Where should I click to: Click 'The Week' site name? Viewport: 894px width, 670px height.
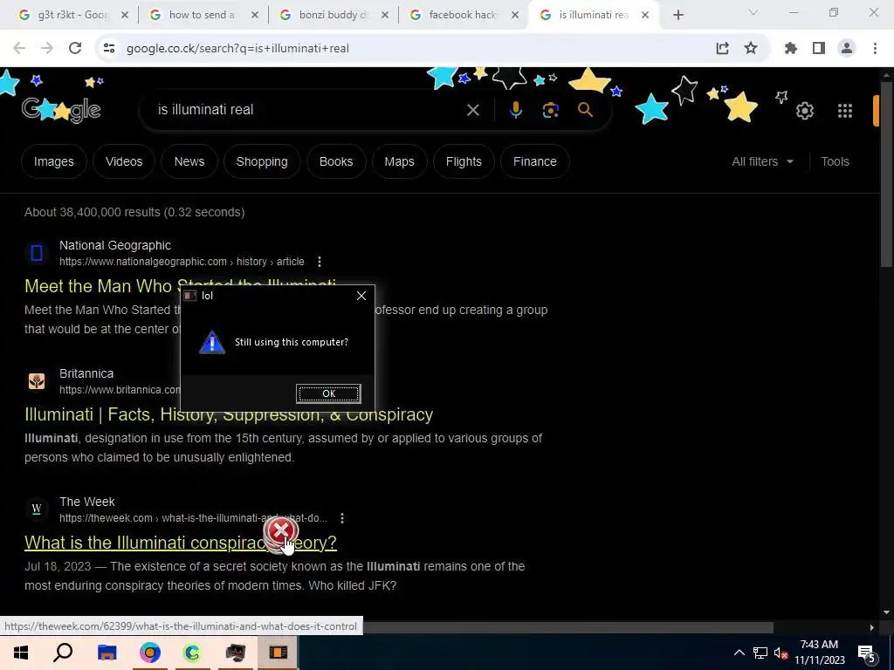pyautogui.click(x=86, y=502)
